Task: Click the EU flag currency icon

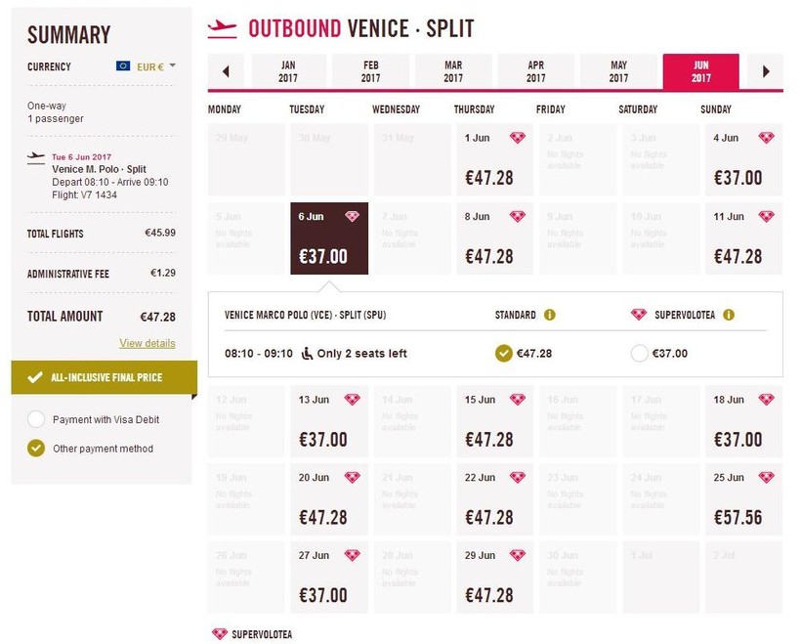Action: 123,66
